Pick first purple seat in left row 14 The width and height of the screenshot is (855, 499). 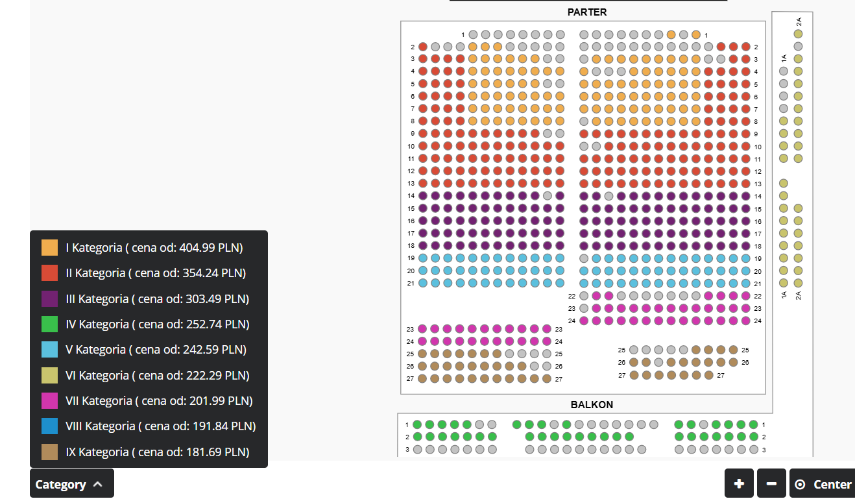423,196
